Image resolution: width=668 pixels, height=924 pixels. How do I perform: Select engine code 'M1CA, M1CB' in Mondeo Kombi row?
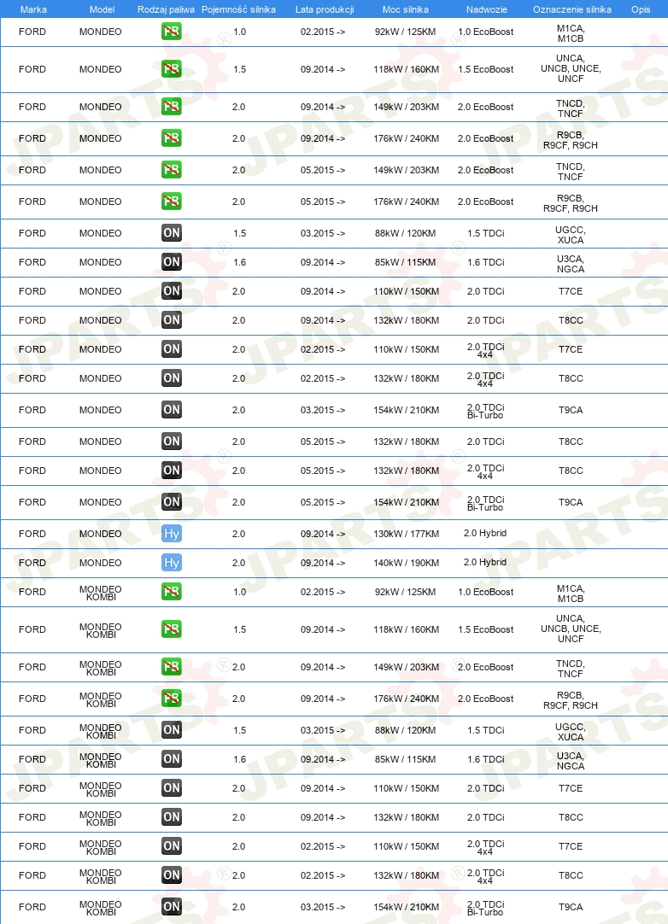click(571, 594)
